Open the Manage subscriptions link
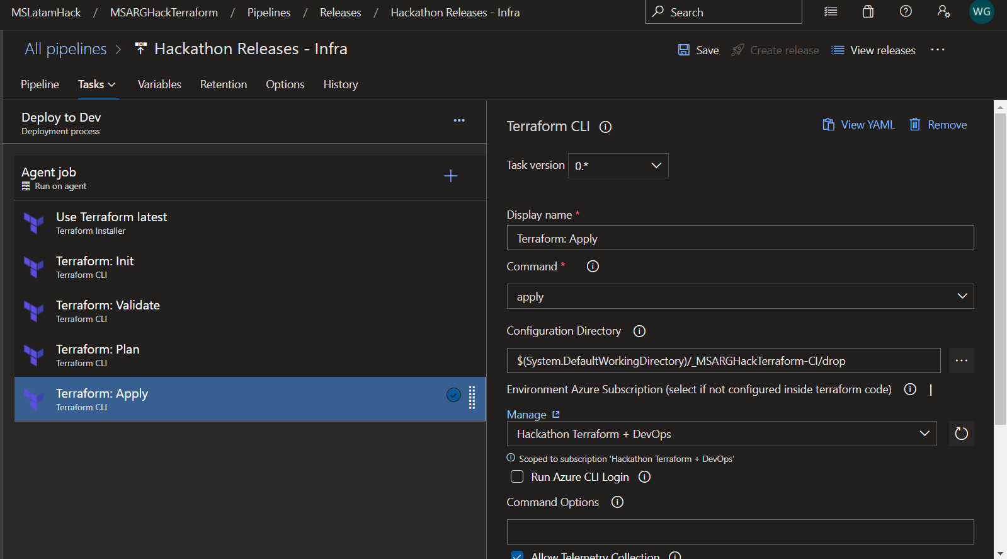The width and height of the screenshot is (1007, 559). (533, 415)
